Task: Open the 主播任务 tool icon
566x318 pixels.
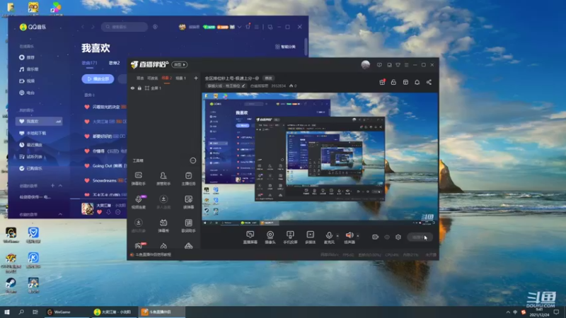Action: [188, 178]
